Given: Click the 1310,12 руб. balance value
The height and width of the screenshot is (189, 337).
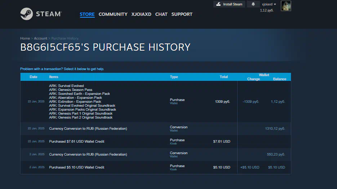Looking at the screenshot, I should 275,129.
